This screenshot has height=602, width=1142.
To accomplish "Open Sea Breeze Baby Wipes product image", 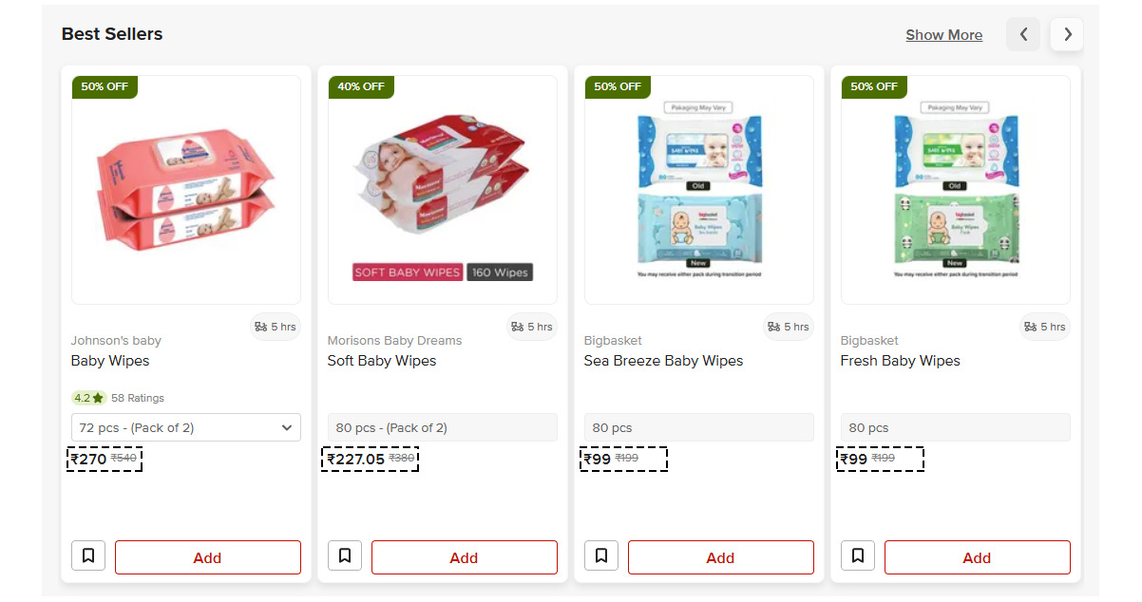I will tap(699, 190).
